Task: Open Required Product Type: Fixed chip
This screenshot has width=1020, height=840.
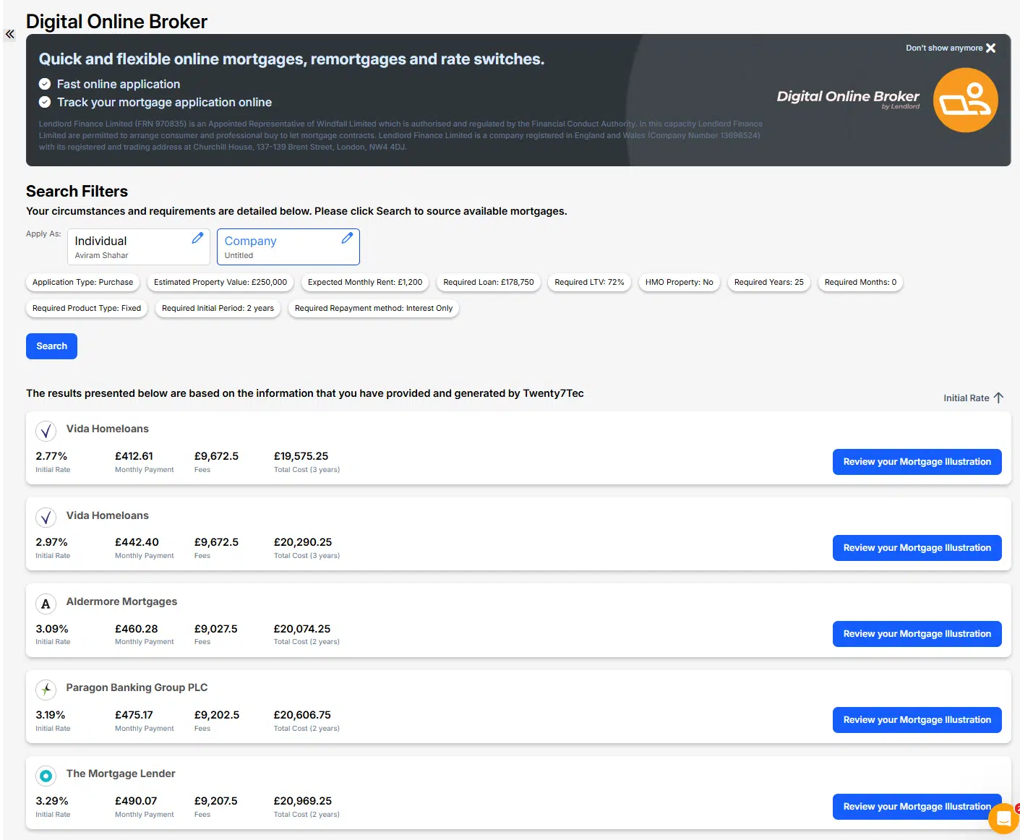Action: [87, 309]
